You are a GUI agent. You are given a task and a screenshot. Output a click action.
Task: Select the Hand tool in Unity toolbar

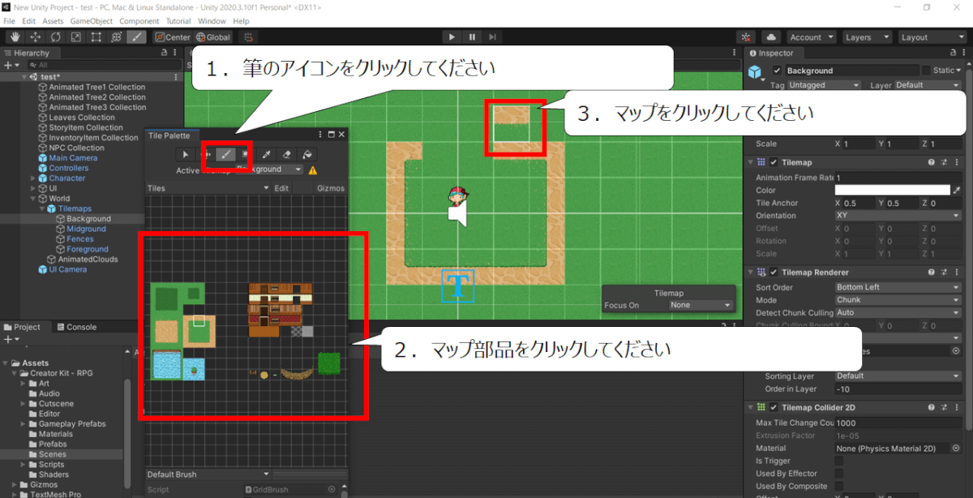pos(15,36)
